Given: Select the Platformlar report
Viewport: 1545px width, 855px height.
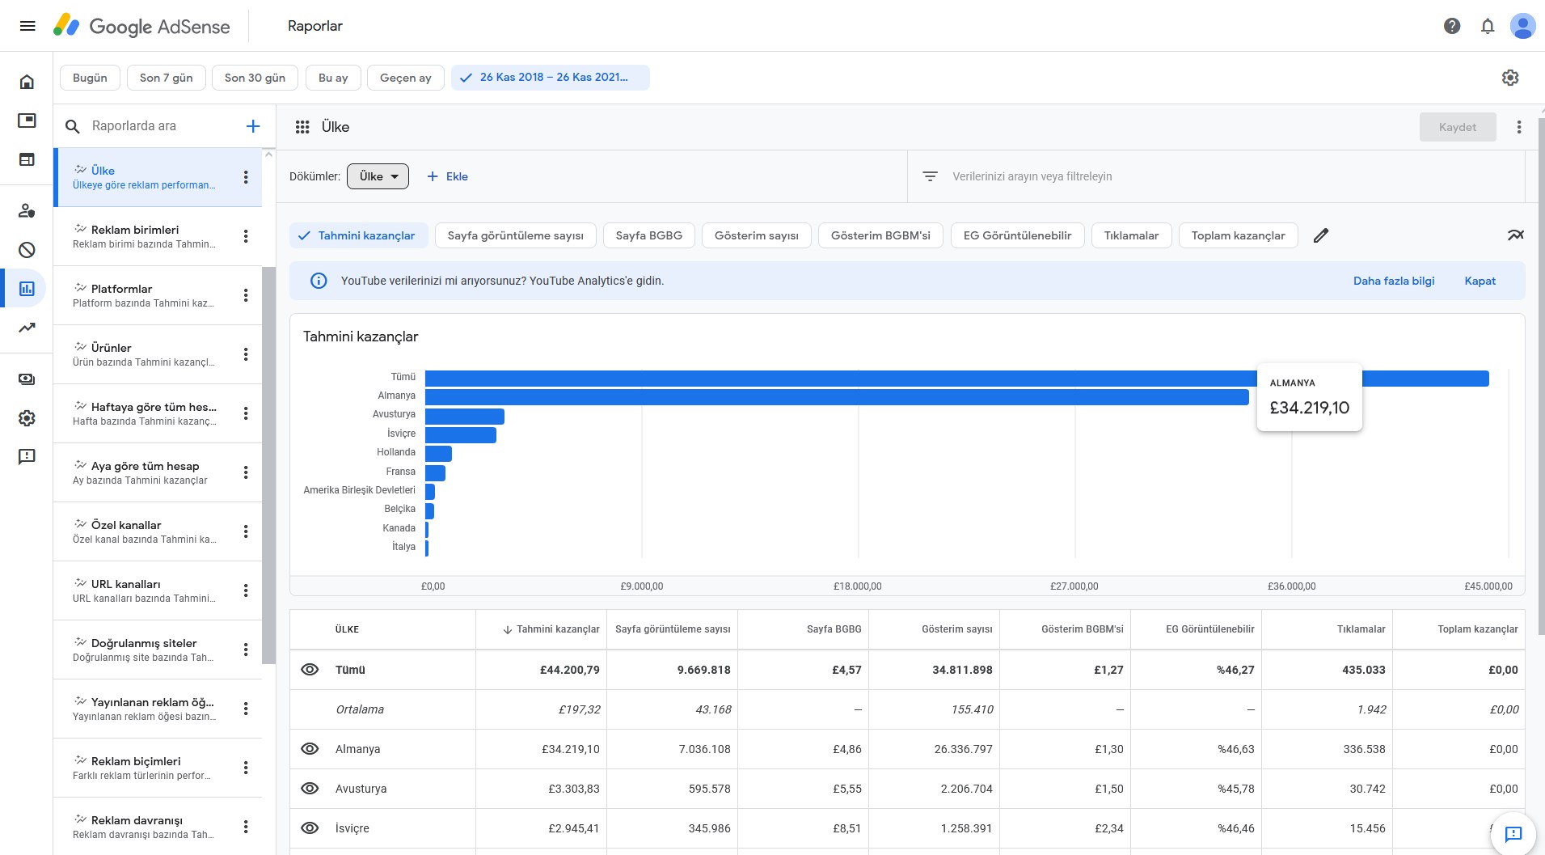Looking at the screenshot, I should click(x=144, y=295).
